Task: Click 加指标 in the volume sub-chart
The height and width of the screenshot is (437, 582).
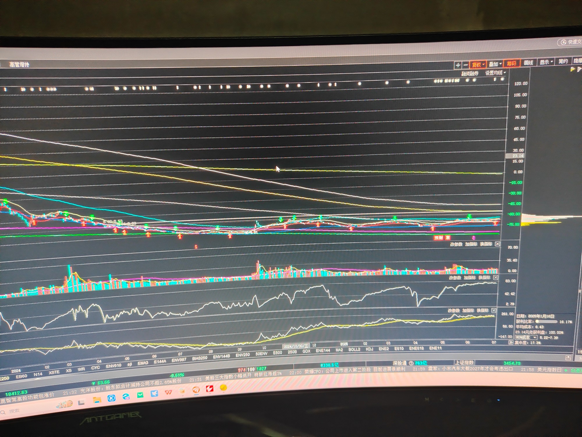Action: tap(471, 244)
